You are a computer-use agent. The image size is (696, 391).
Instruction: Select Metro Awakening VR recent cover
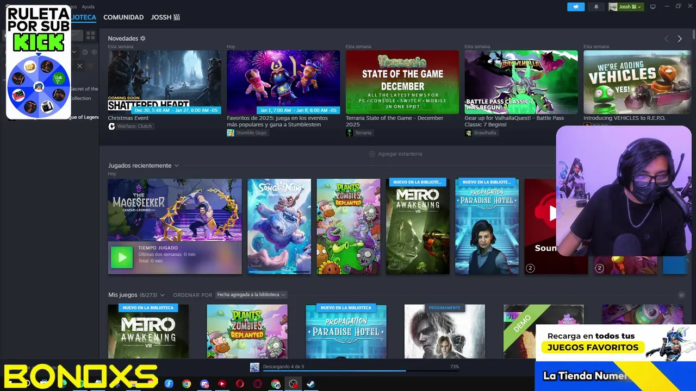pos(418,226)
